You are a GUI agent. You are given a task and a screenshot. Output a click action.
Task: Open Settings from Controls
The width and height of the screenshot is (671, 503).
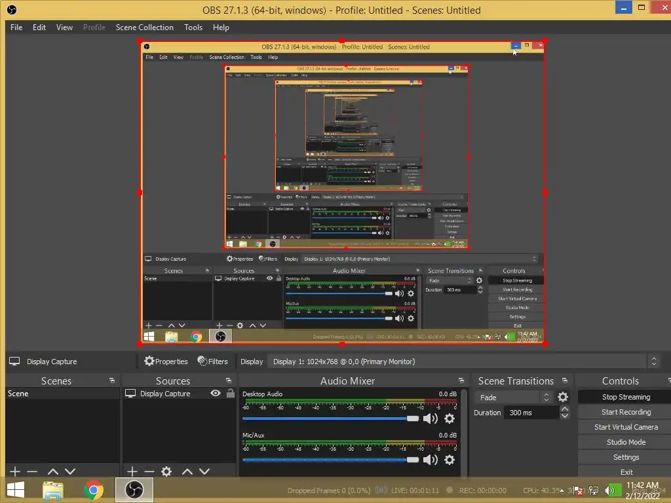click(x=626, y=457)
